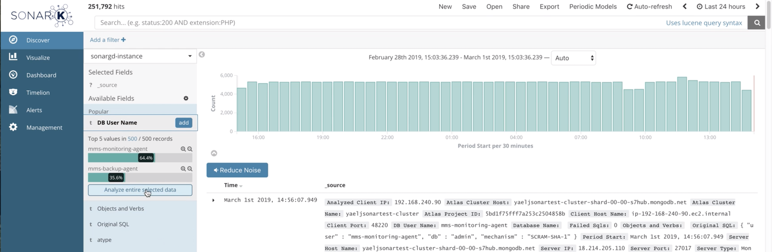Click the mms-monitoring-agent 64.4% bar
The height and width of the screenshot is (252, 772).
click(x=140, y=158)
